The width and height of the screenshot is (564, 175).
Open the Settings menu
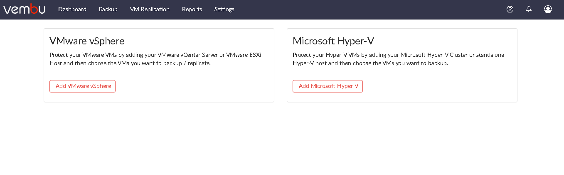[x=224, y=9]
